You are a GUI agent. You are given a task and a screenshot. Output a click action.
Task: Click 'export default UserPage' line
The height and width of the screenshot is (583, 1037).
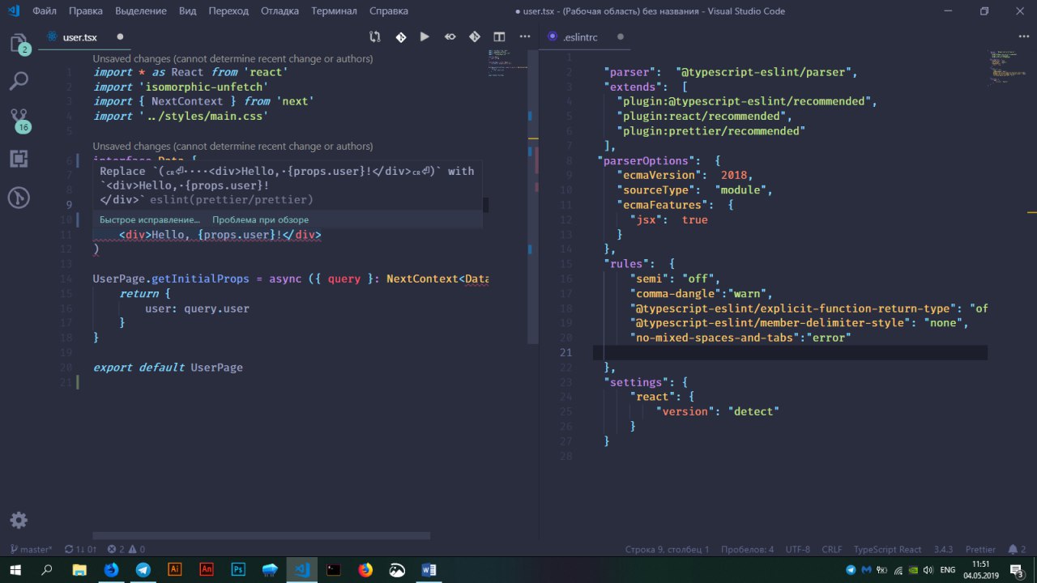pos(168,367)
